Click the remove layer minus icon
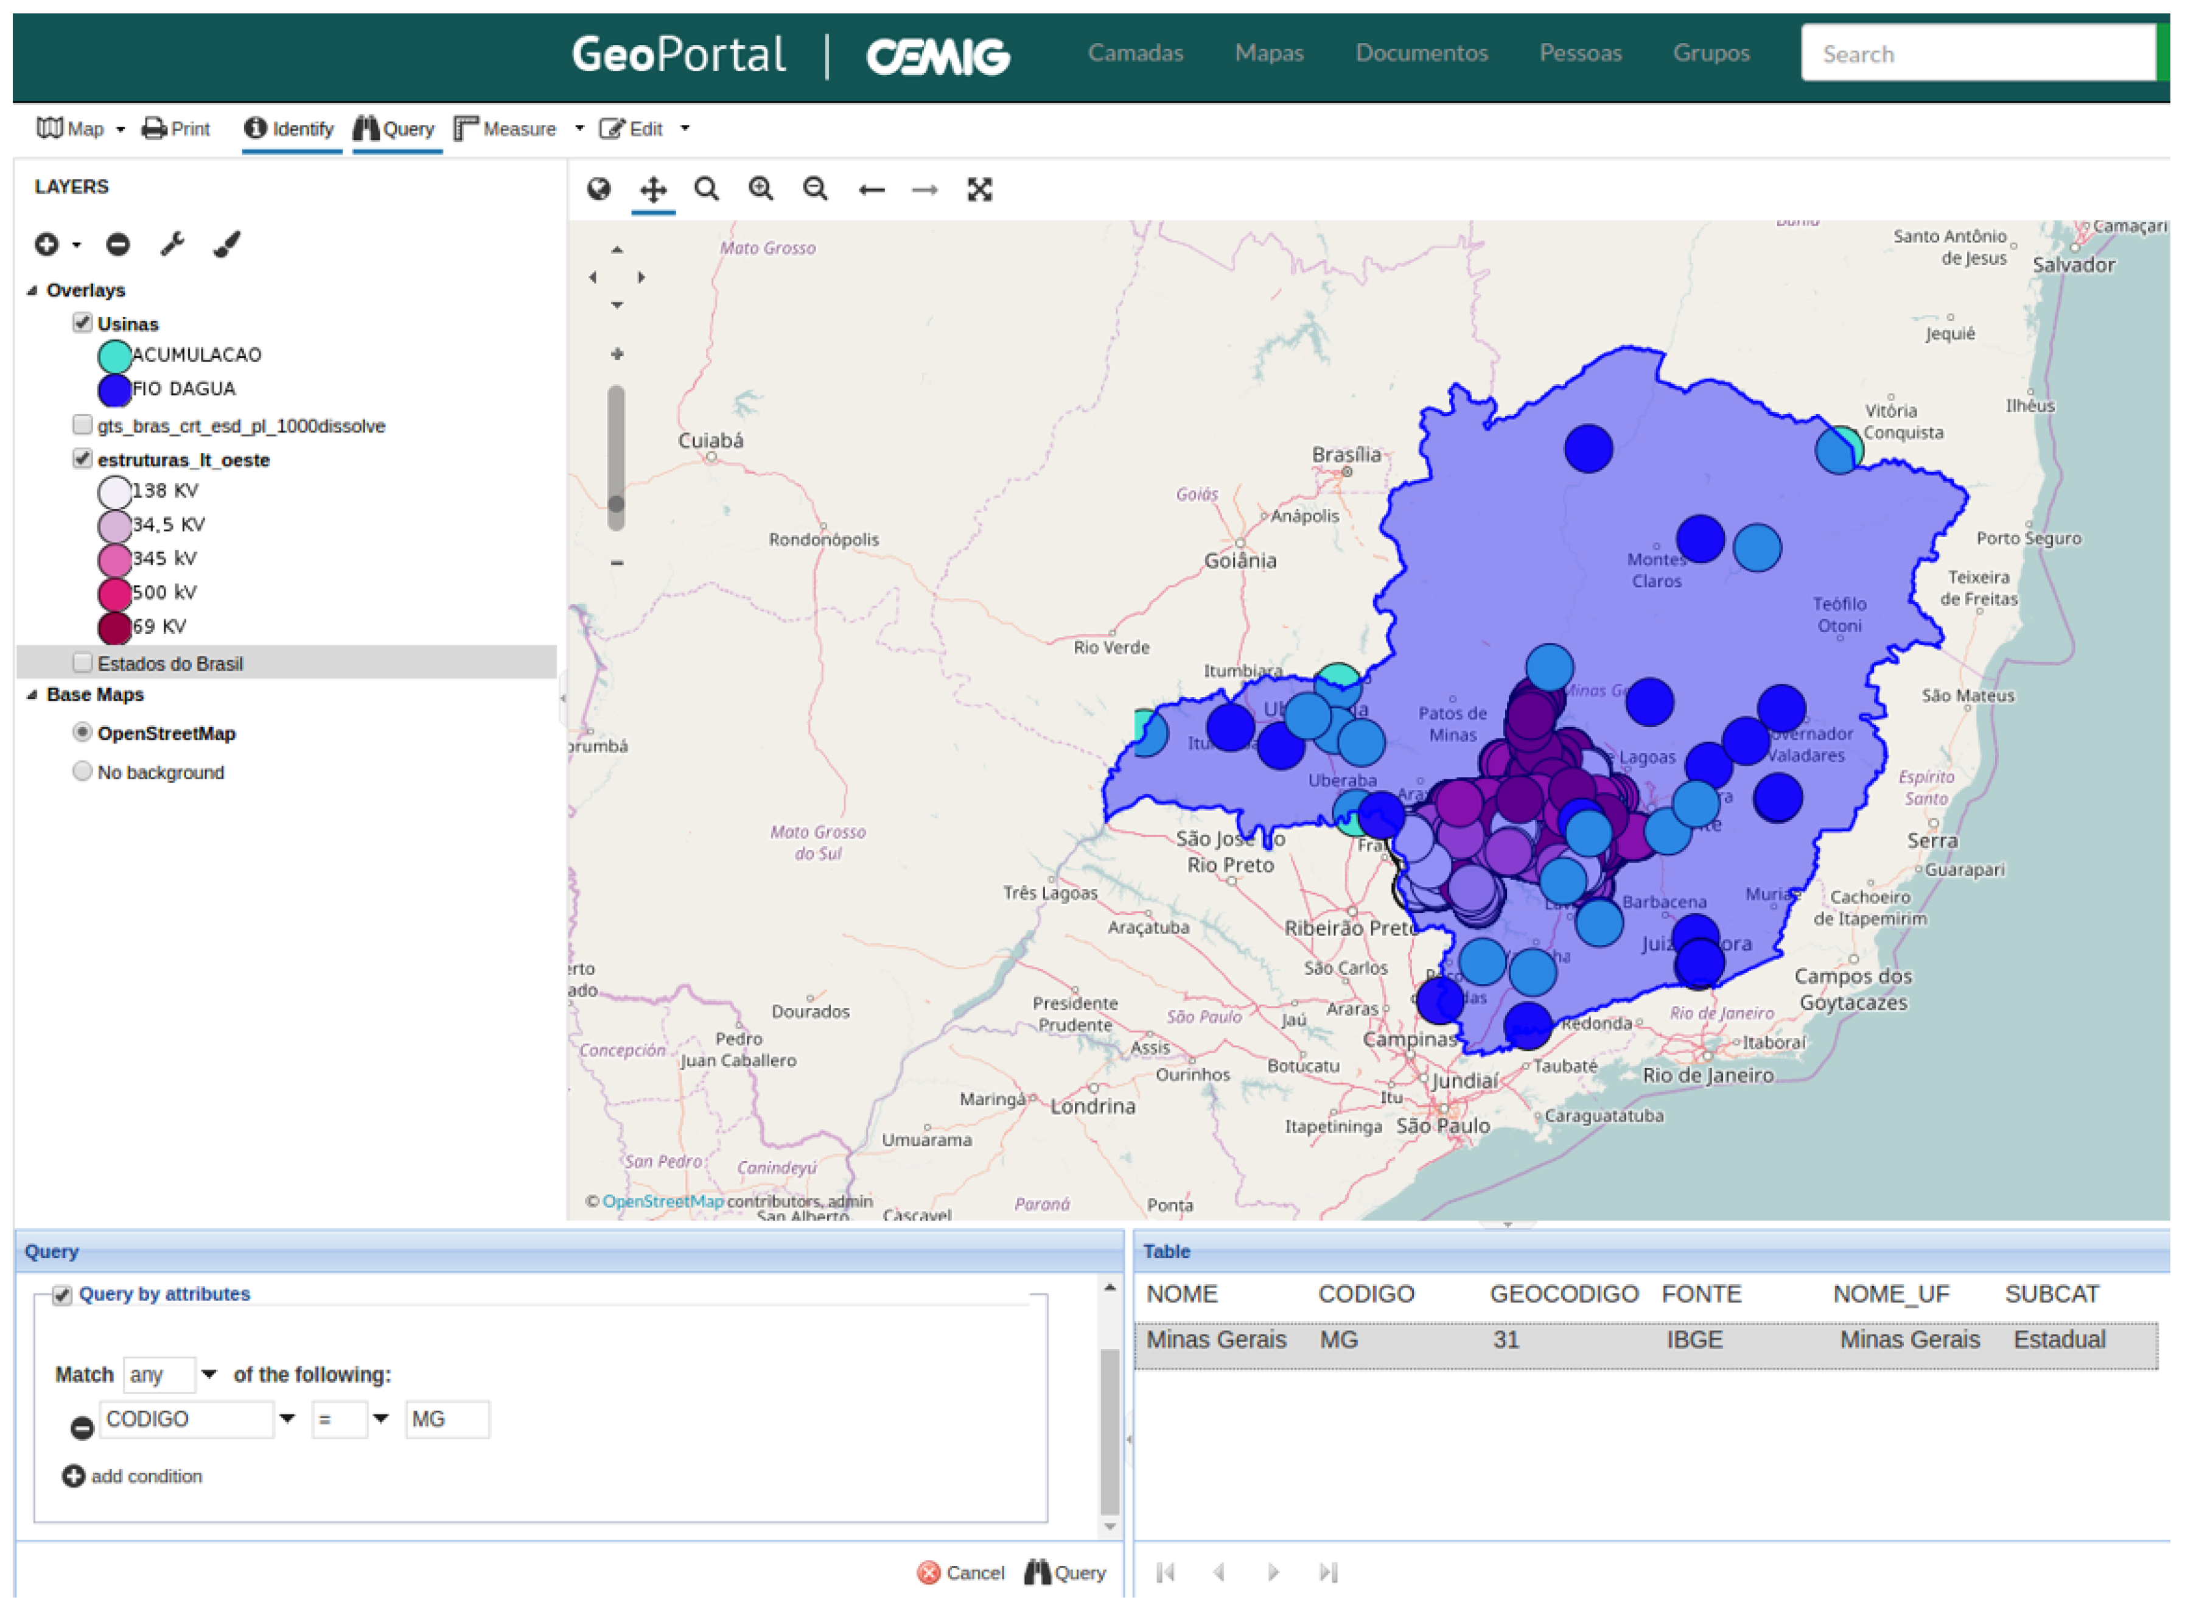The height and width of the screenshot is (1614, 2185). pos(118,244)
